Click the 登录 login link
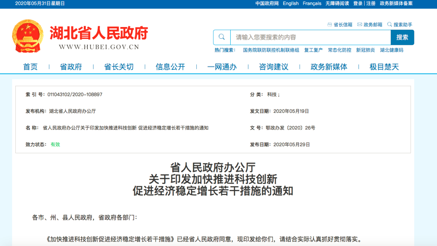The image size is (437, 246). pyautogui.click(x=358, y=3)
